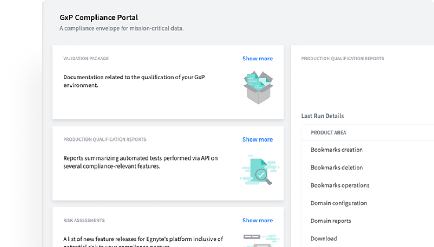
Task: Click the automated tests report description
Action: 140,162
